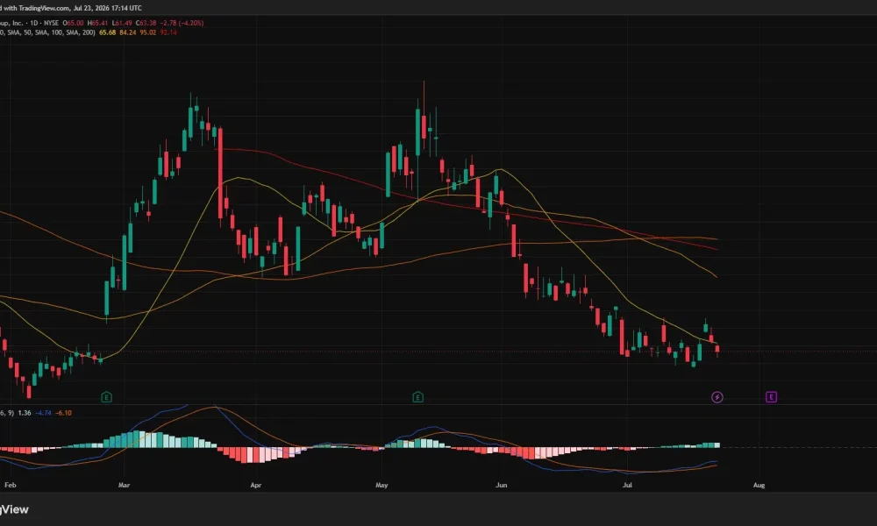Open the purple lightning event marker
The image size is (877, 526).
coord(717,397)
